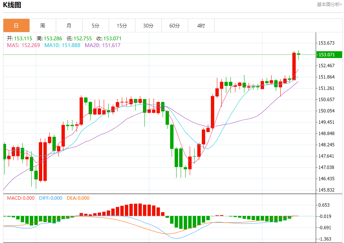Viewport: 344px width, 243px height.
Task: Click the DEA value label
Action: tap(78, 198)
